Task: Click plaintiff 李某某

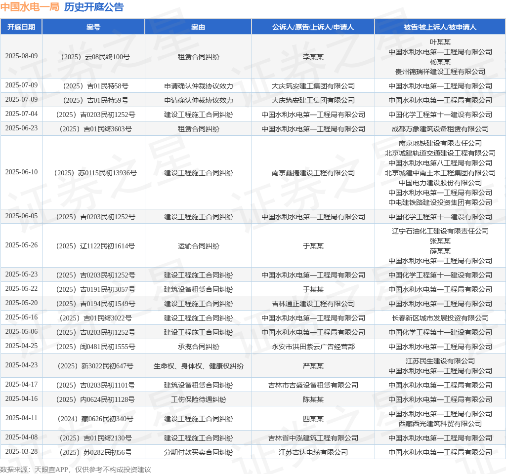Action: point(313,57)
